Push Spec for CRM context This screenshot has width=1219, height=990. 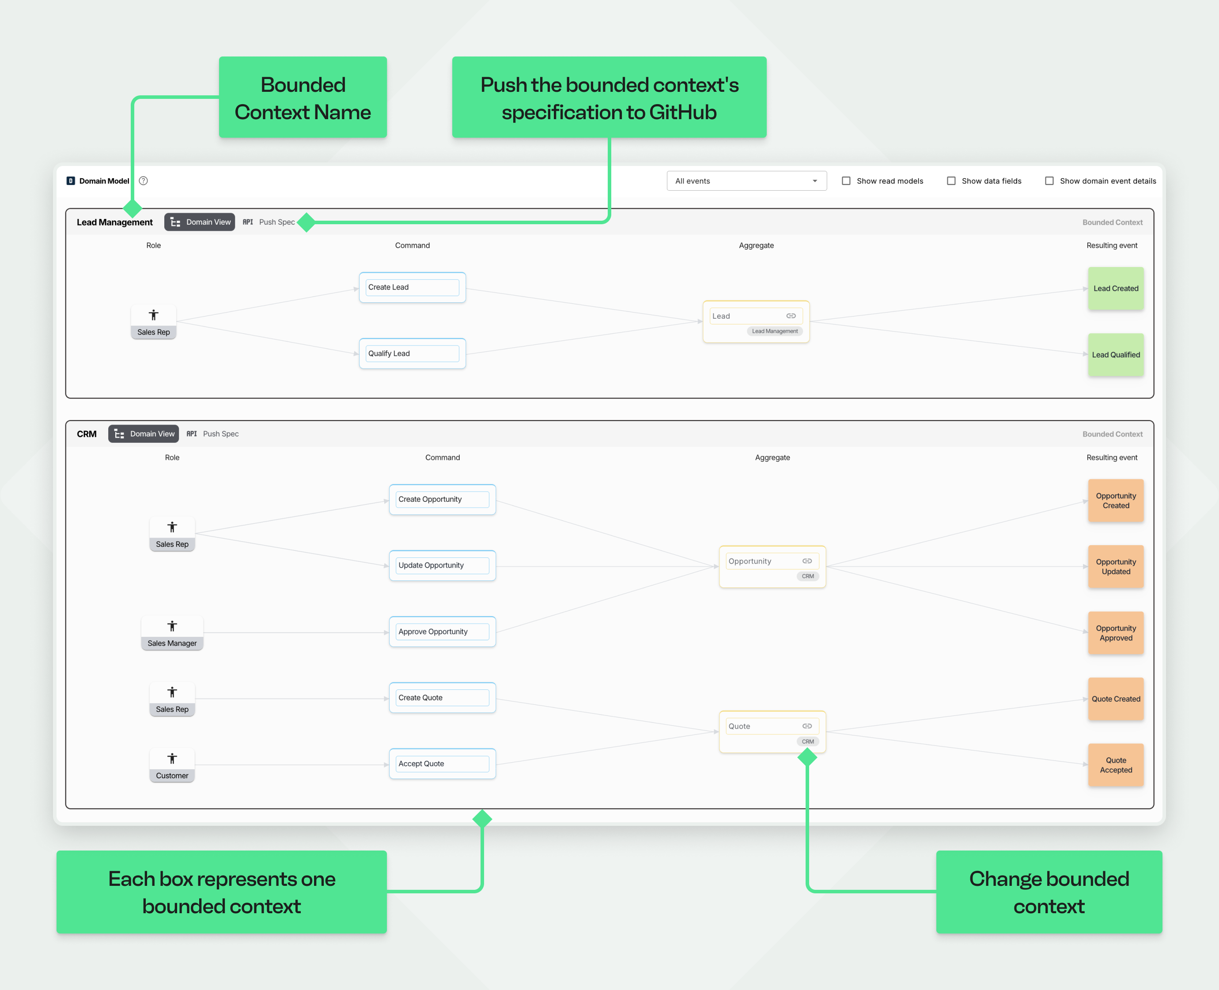pyautogui.click(x=221, y=434)
